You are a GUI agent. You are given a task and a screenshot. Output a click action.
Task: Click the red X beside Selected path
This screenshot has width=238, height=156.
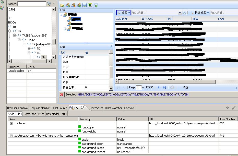[x=62, y=94]
